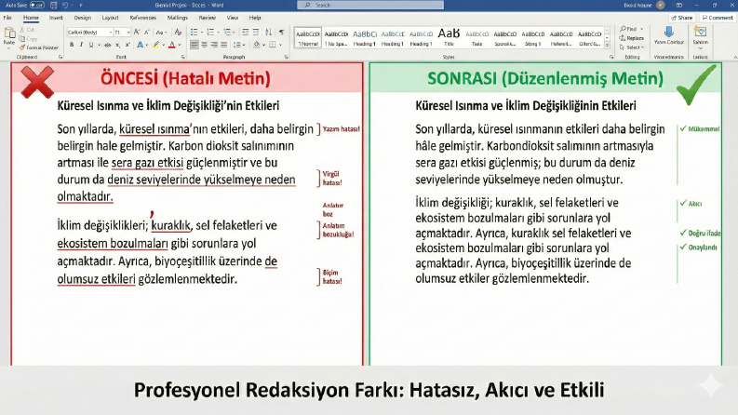Open line and paragraph spacing options

(x=237, y=45)
